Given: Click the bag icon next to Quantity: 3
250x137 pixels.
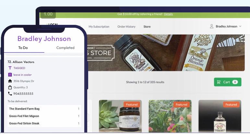Looking at the screenshot, I should click(x=10, y=88).
